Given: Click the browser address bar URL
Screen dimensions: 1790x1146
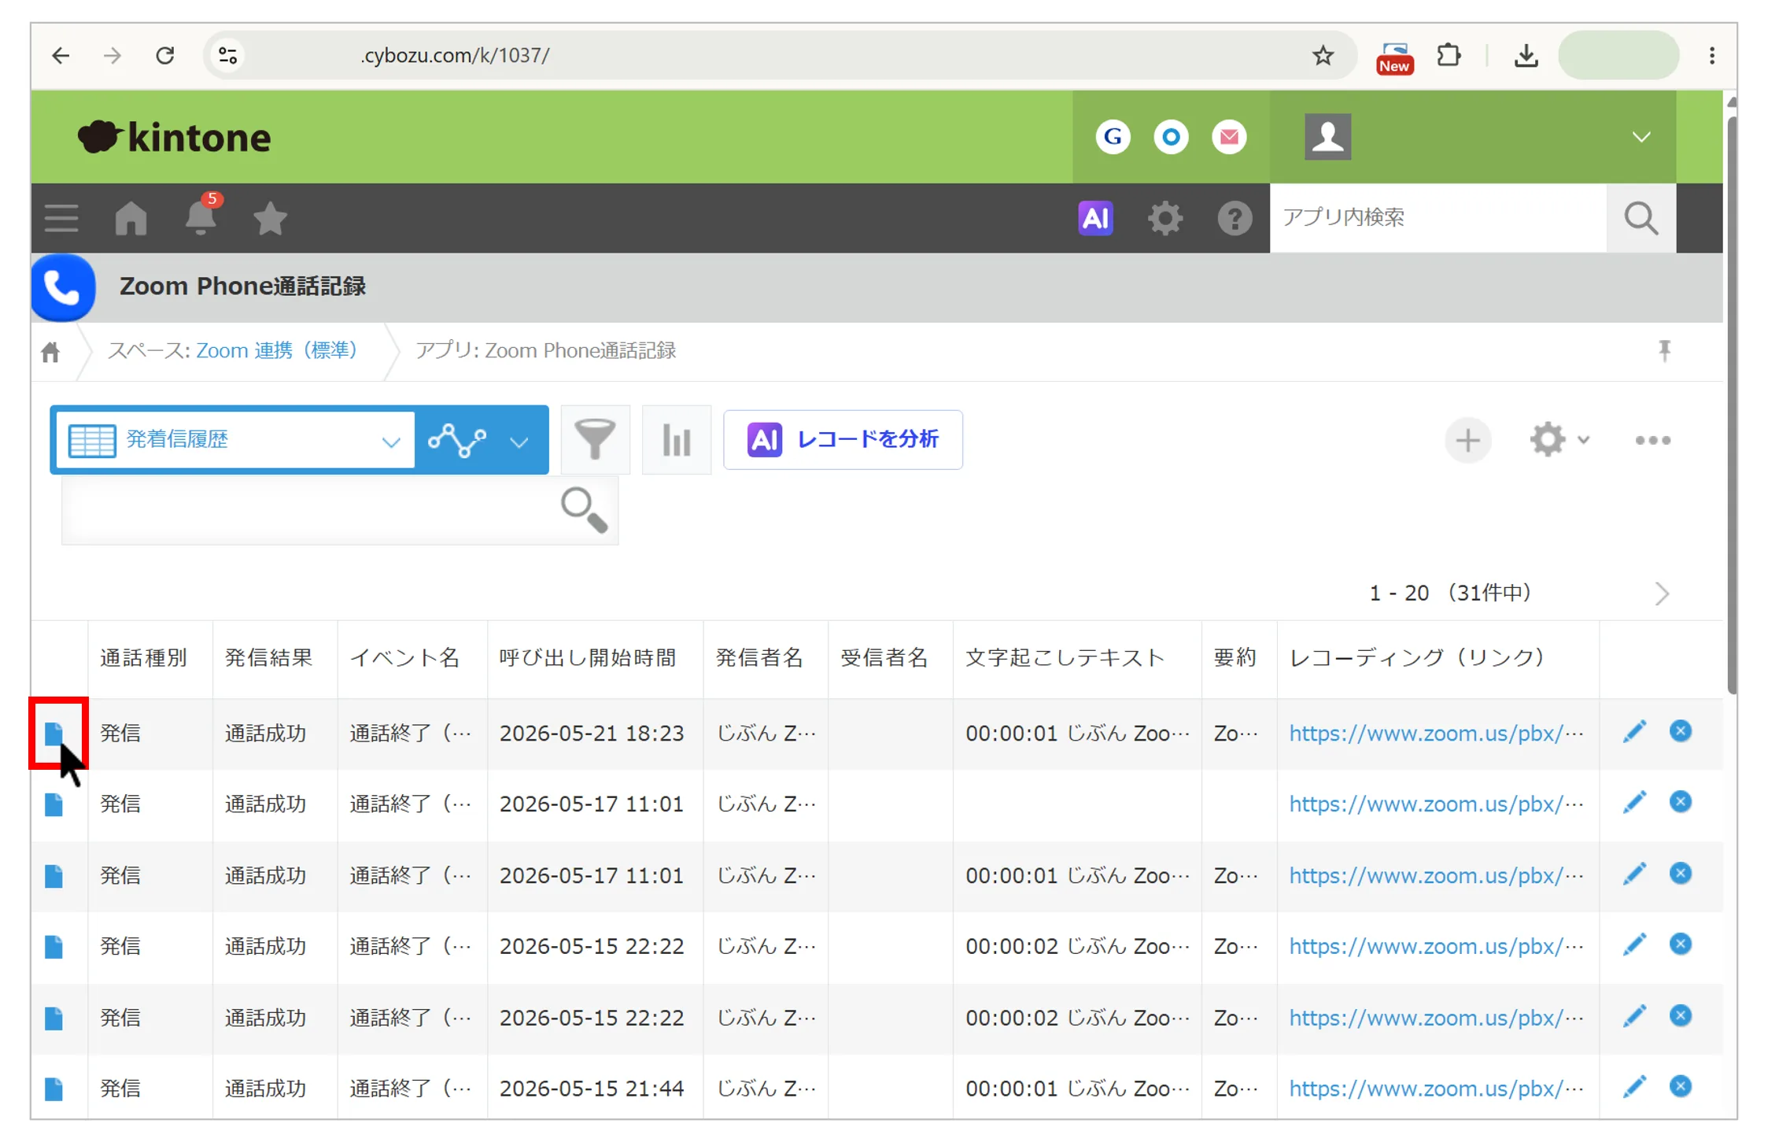Looking at the screenshot, I should (x=455, y=56).
